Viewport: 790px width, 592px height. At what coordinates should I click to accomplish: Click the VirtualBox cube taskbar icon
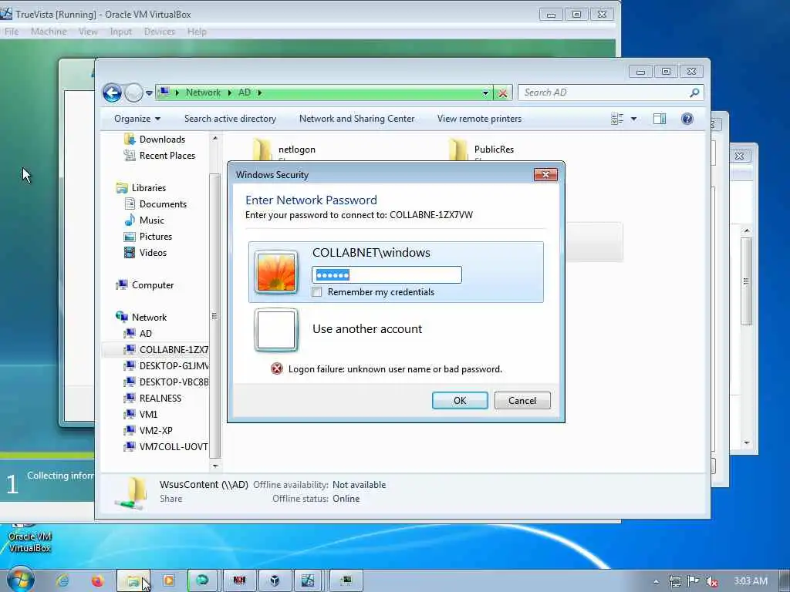(275, 581)
